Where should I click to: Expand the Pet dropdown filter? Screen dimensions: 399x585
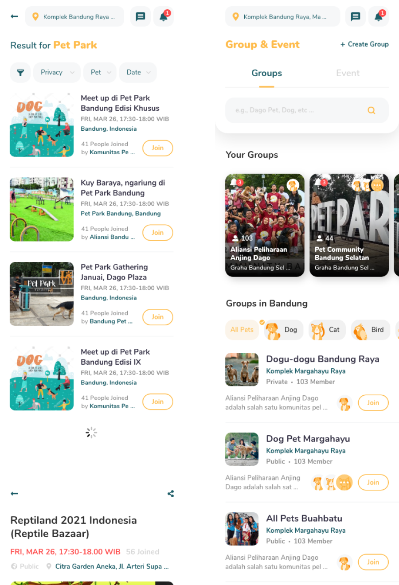pyautogui.click(x=100, y=72)
